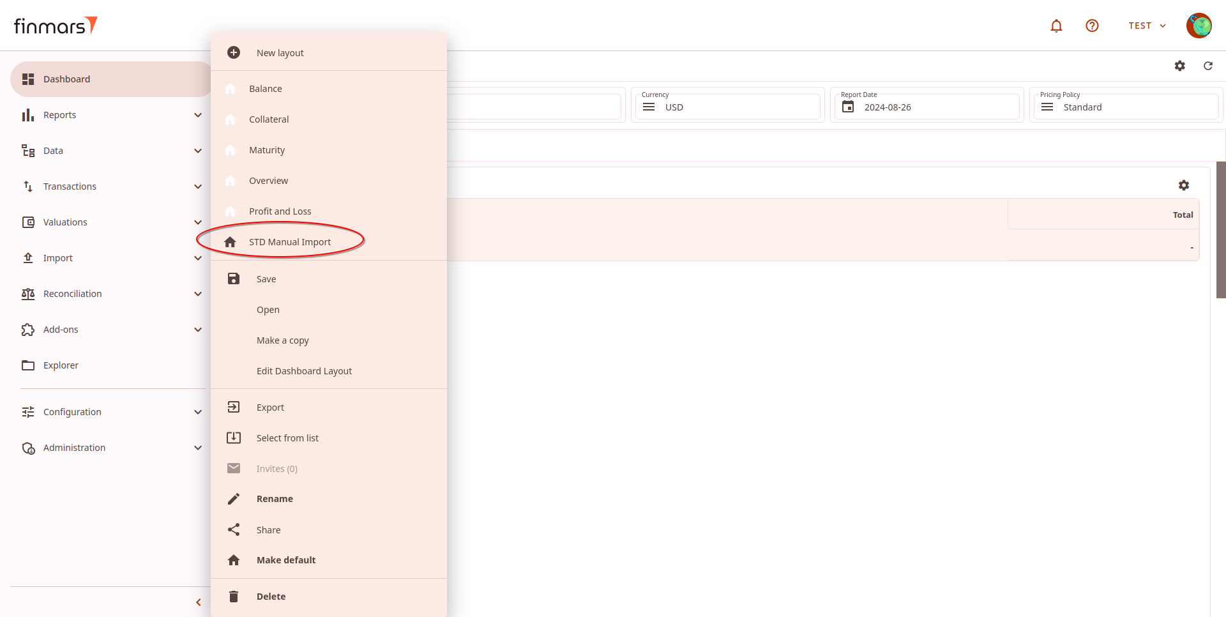Collapse the sidebar with the left arrow
The height and width of the screenshot is (617, 1226).
click(x=199, y=602)
